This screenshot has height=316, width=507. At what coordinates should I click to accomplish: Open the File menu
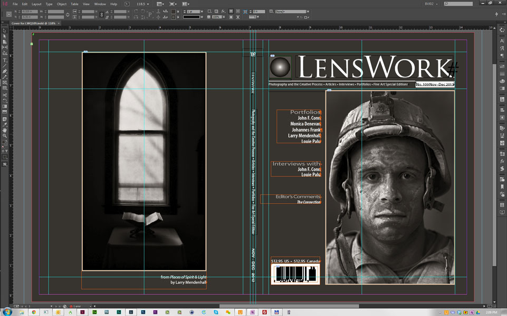15,4
